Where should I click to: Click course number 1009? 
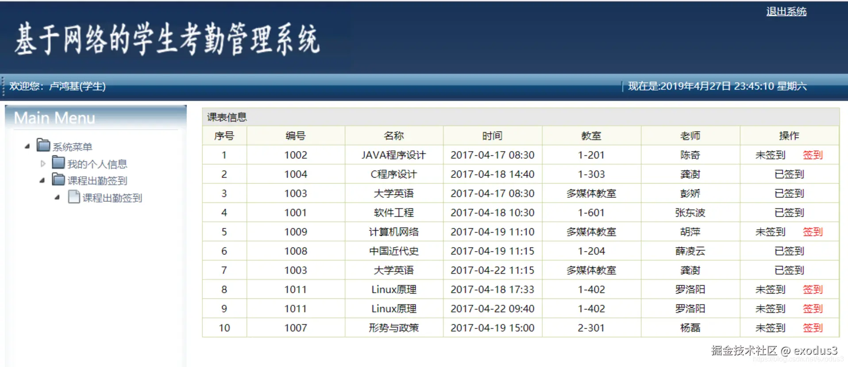[296, 232]
